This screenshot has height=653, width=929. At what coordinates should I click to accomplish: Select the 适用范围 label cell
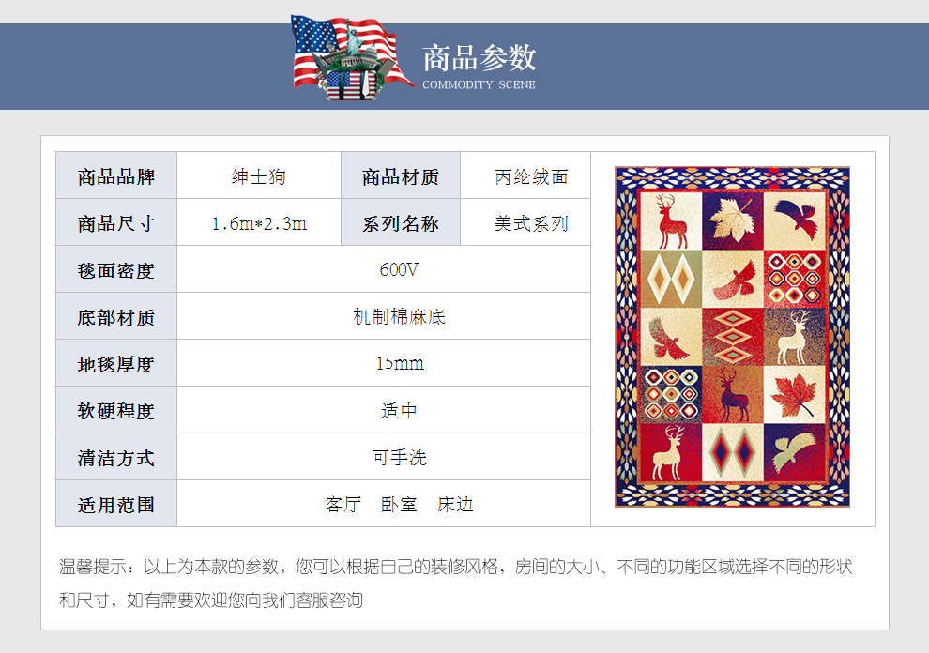coord(116,503)
